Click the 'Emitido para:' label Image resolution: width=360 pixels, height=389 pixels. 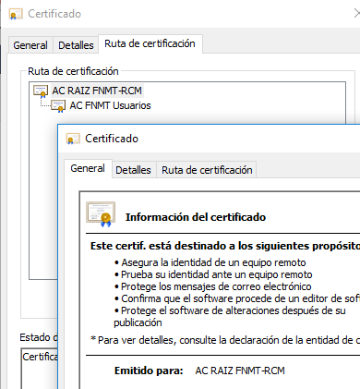click(x=149, y=371)
